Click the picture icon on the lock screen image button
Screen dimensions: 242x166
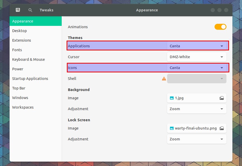pyautogui.click(x=172, y=128)
